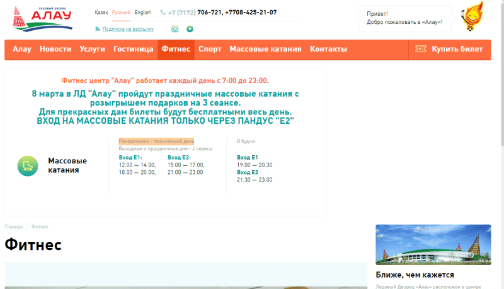Viewport: 504px width, 289px height.
Task: Open the Instagram icon link
Action: [x=175, y=29]
